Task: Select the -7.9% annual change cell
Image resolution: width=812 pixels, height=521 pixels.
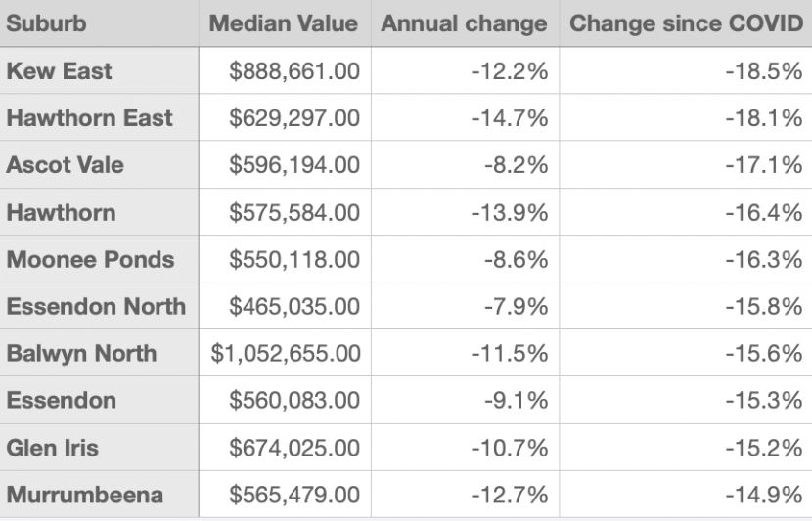Action: tap(516, 307)
